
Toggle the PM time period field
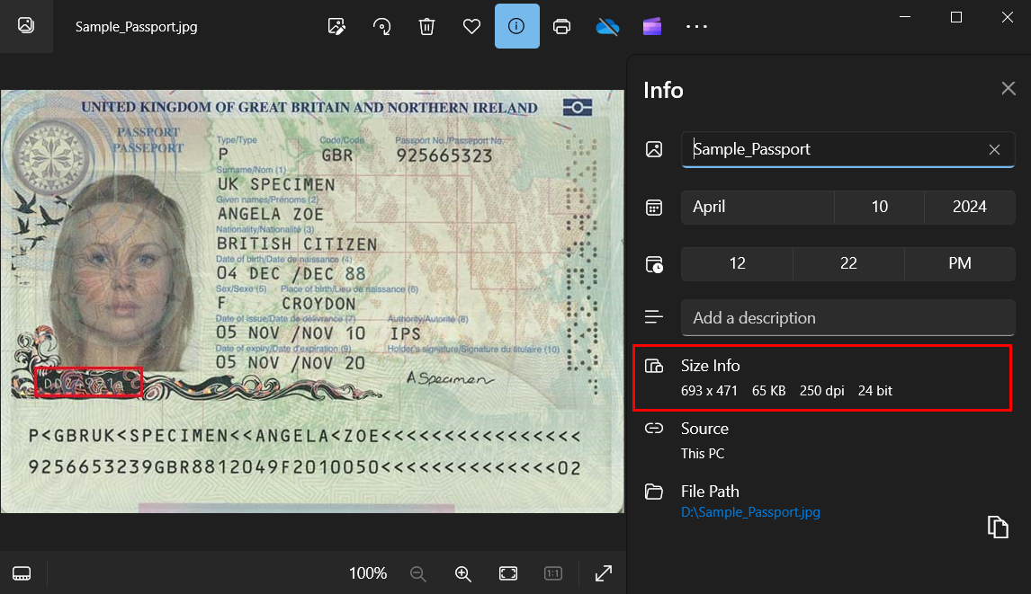click(x=959, y=263)
